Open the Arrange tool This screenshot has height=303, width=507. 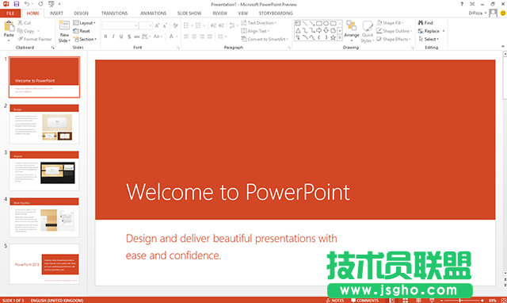[x=352, y=29]
